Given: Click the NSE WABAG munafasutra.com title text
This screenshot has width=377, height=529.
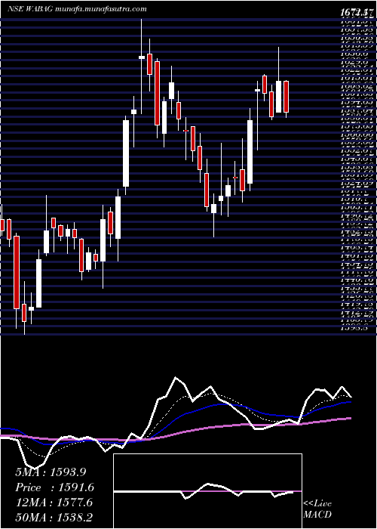Looking at the screenshot, I should click(x=77, y=9).
